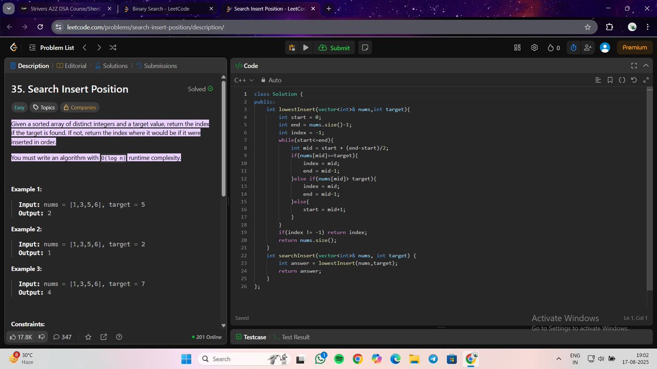Screen dimensions: 657x369
Task: Click line 7 while loop code
Action: click(306, 140)
